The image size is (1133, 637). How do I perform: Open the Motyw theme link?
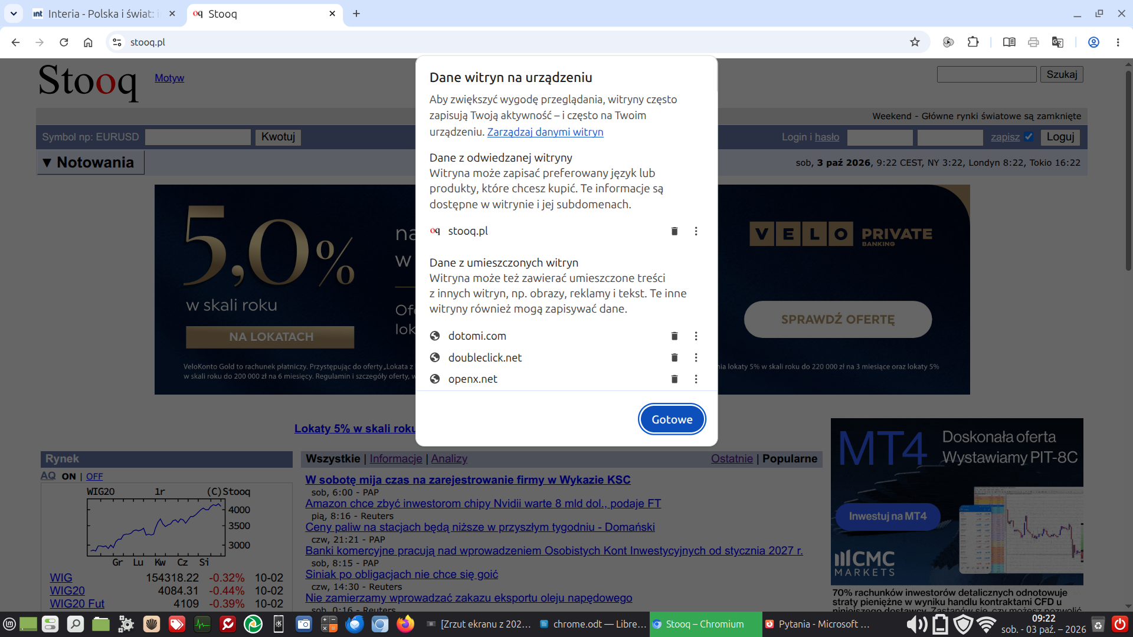point(169,78)
